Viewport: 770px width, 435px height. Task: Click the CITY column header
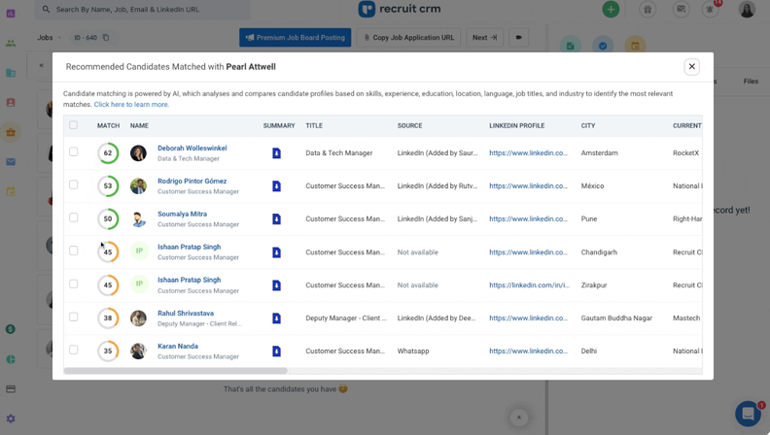tap(588, 125)
